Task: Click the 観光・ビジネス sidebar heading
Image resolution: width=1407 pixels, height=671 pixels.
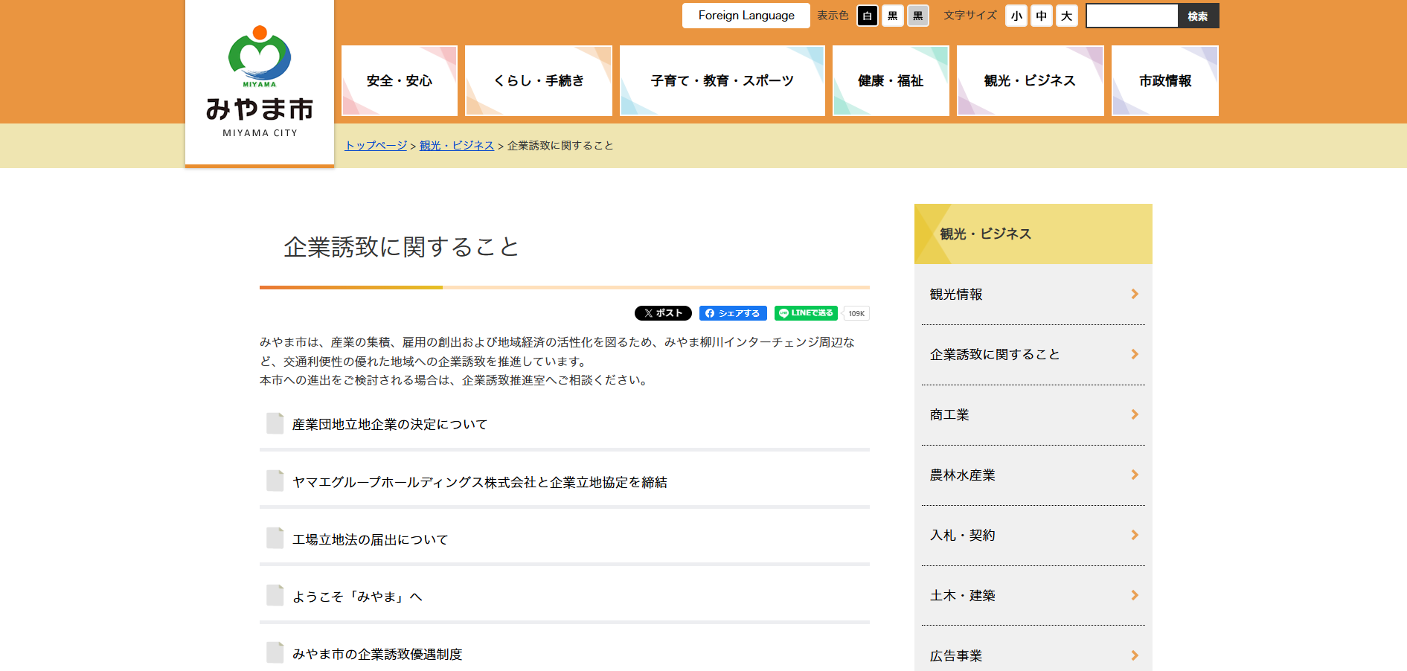Action: (x=1033, y=234)
